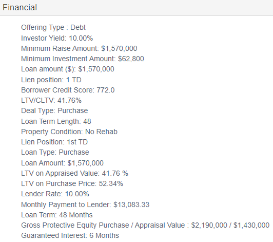Click the LTV on Appraised Value line
The image size is (273, 242).
(x=74, y=173)
